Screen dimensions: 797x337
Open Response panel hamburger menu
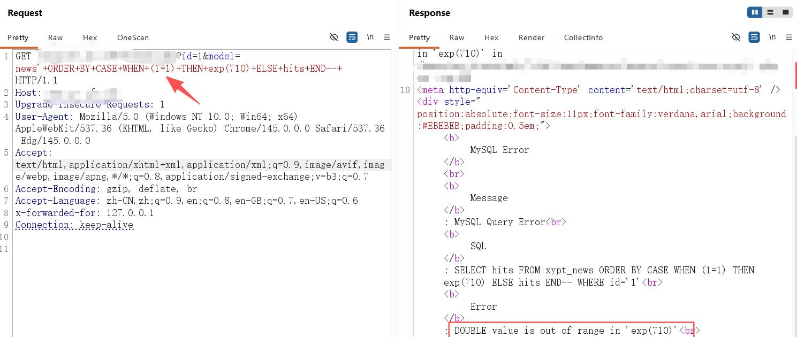(788, 37)
